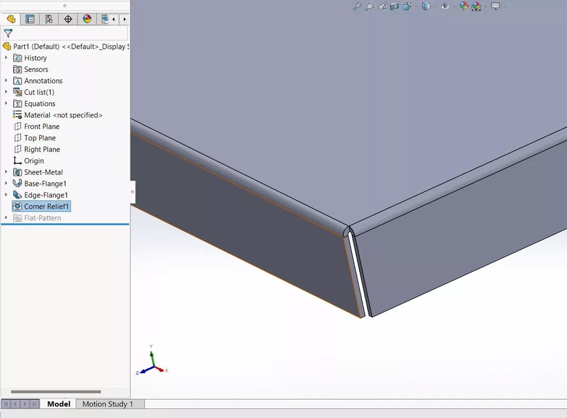Select the Sensors folder

pyautogui.click(x=31, y=69)
